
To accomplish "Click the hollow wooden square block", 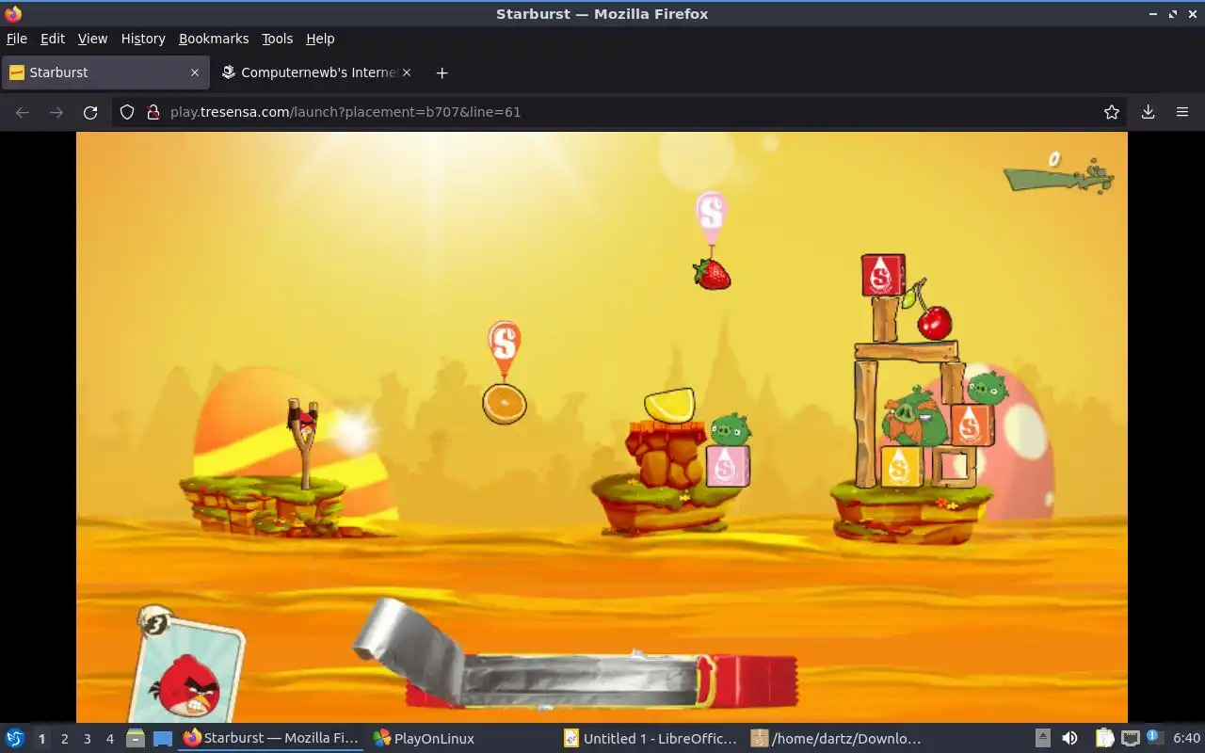I will tap(954, 467).
